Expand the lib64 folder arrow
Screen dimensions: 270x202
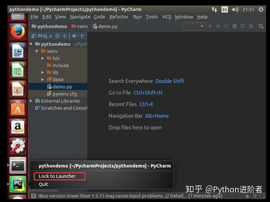[x=42, y=79]
